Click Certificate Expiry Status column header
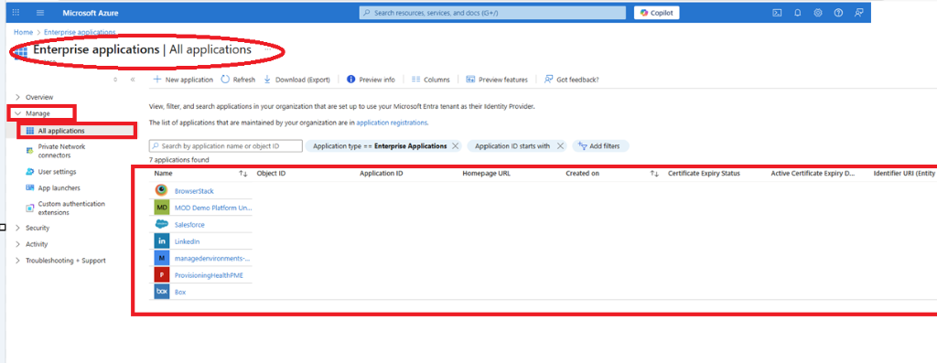Viewport: 937px width, 363px height. (x=704, y=174)
